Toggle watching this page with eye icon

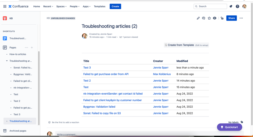tap(215, 18)
